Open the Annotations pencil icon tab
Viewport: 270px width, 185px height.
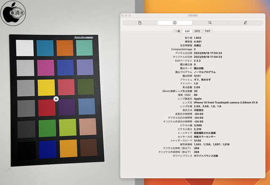pyautogui.click(x=245, y=23)
